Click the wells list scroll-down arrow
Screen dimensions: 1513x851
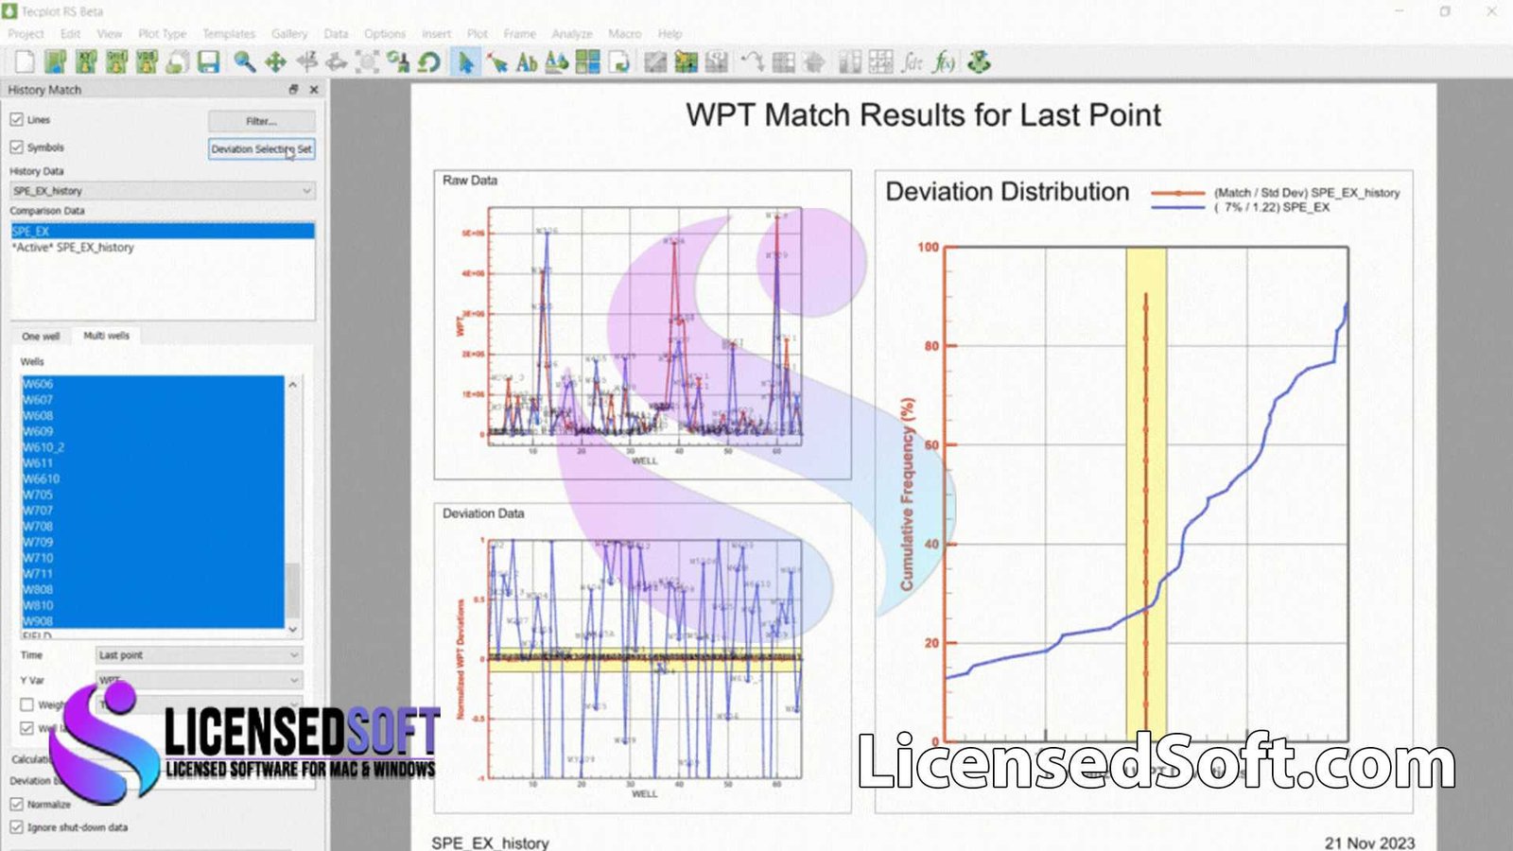(x=293, y=629)
